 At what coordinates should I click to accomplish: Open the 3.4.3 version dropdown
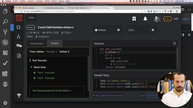coord(141,30)
